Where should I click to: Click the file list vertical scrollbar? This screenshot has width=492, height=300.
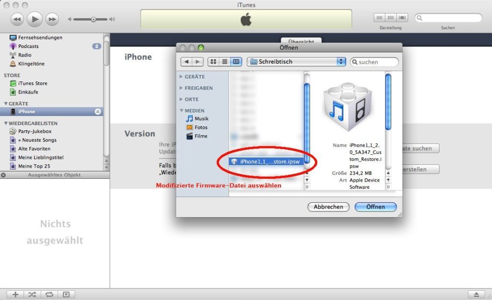point(307,123)
